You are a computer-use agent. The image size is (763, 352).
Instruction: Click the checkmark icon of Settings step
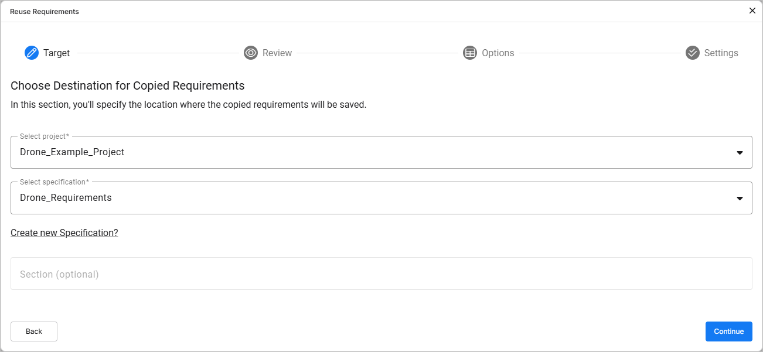coord(692,53)
